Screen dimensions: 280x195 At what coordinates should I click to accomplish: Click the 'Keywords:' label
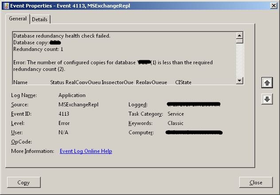point(140,123)
